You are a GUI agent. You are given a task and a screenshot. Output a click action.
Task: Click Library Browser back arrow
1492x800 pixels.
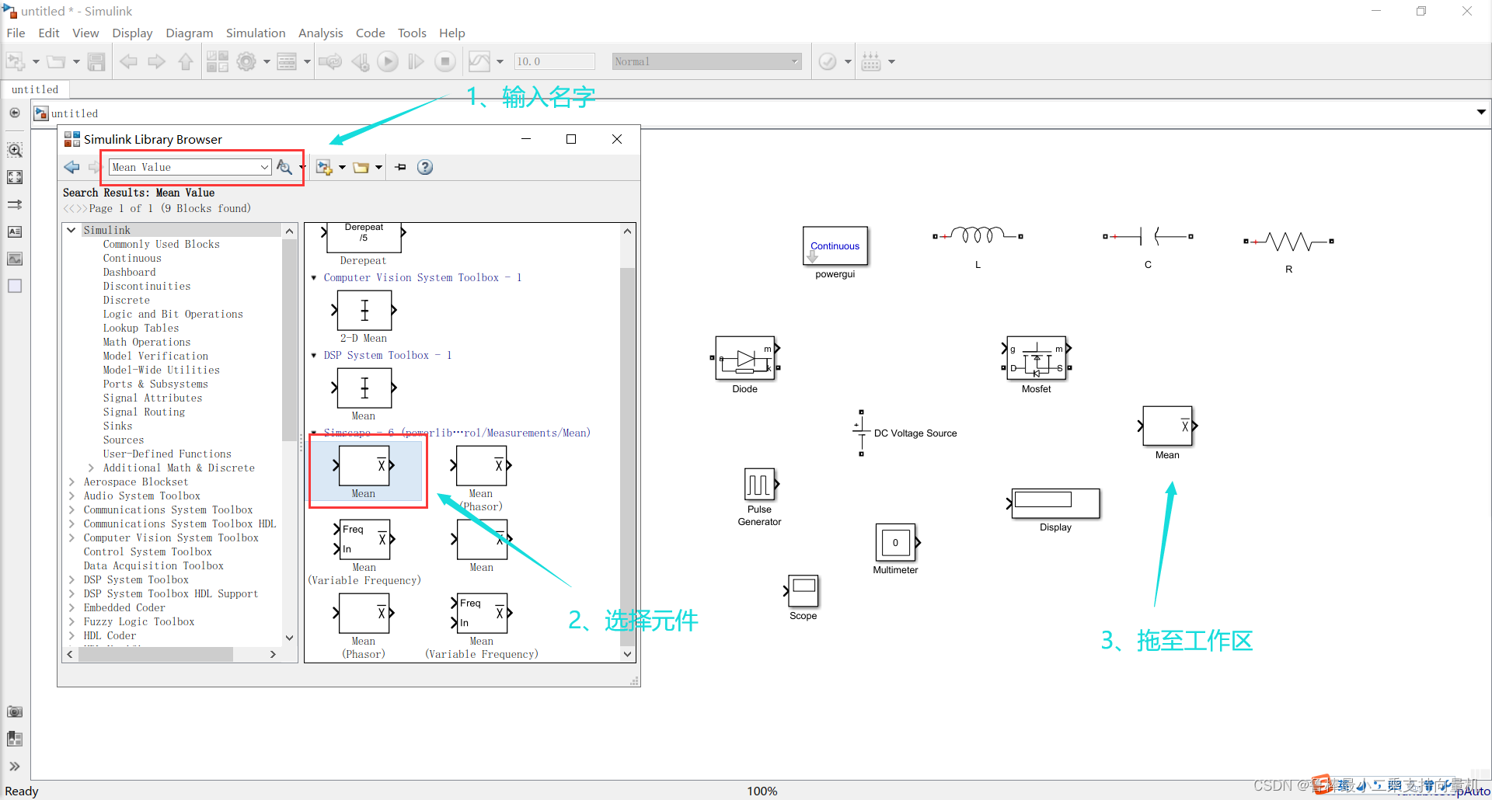coord(72,167)
